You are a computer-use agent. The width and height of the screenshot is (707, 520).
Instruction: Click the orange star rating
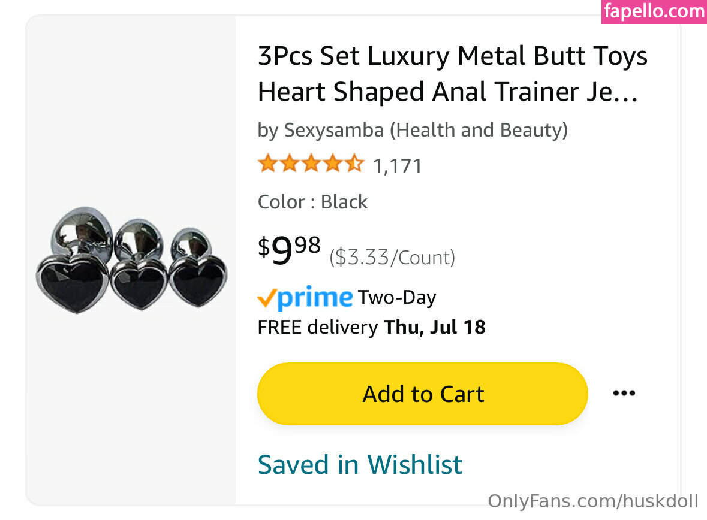point(311,164)
